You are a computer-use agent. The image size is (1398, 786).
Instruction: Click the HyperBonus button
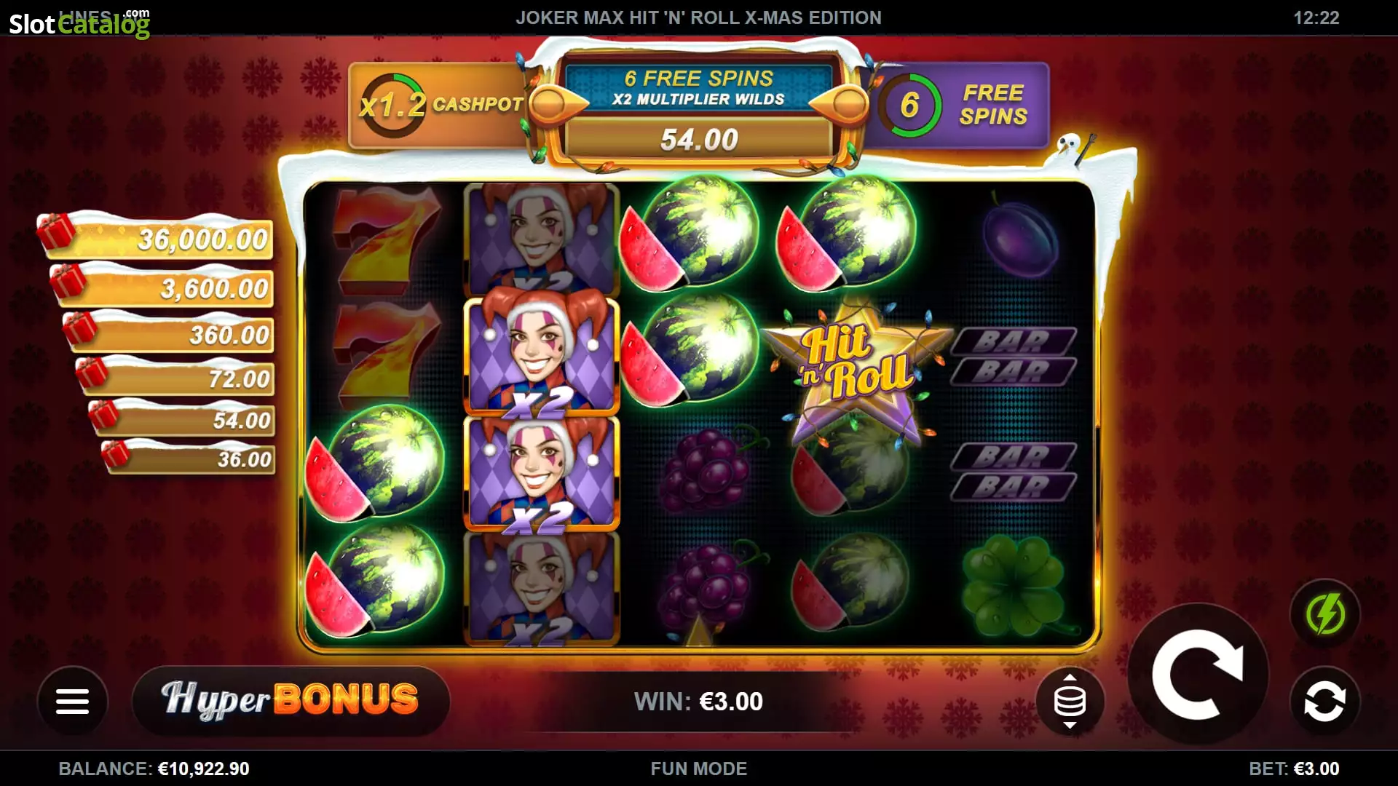click(x=291, y=699)
